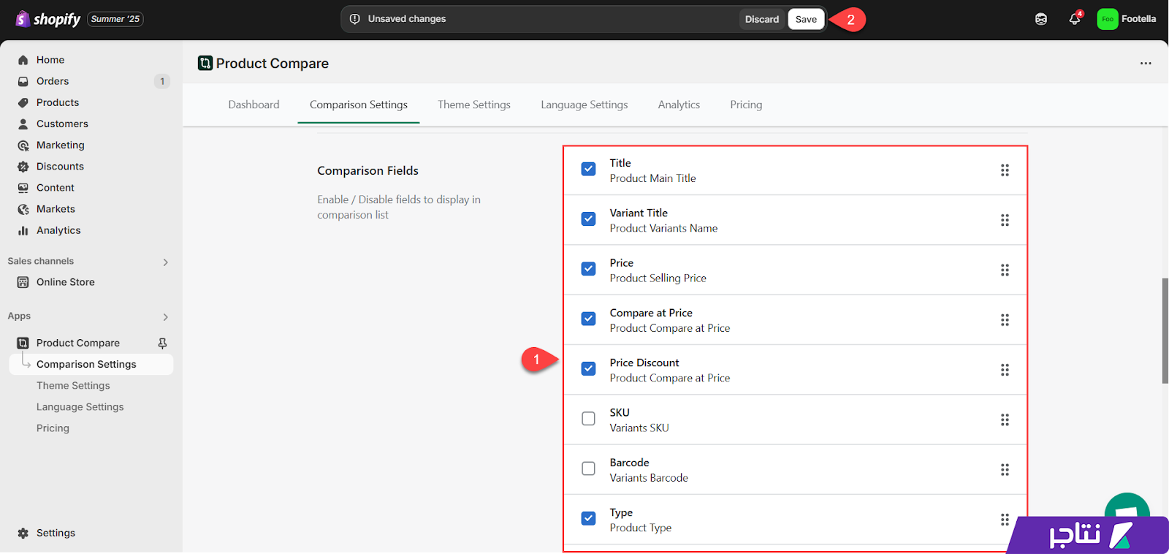Uncheck the Variant Title checkbox

coord(588,219)
